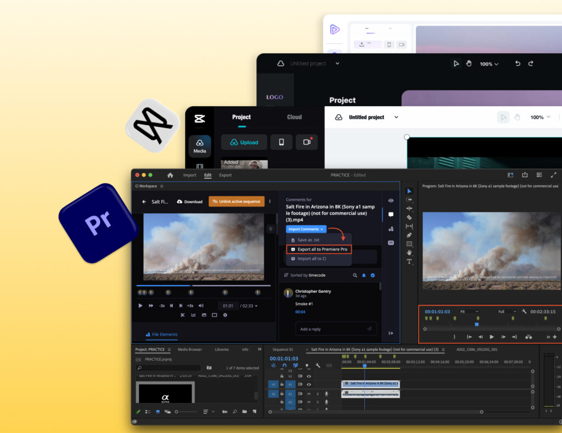Open 100% zoom dropdown in dark CapCut window
Screen dimensions: 562x433
pos(489,64)
